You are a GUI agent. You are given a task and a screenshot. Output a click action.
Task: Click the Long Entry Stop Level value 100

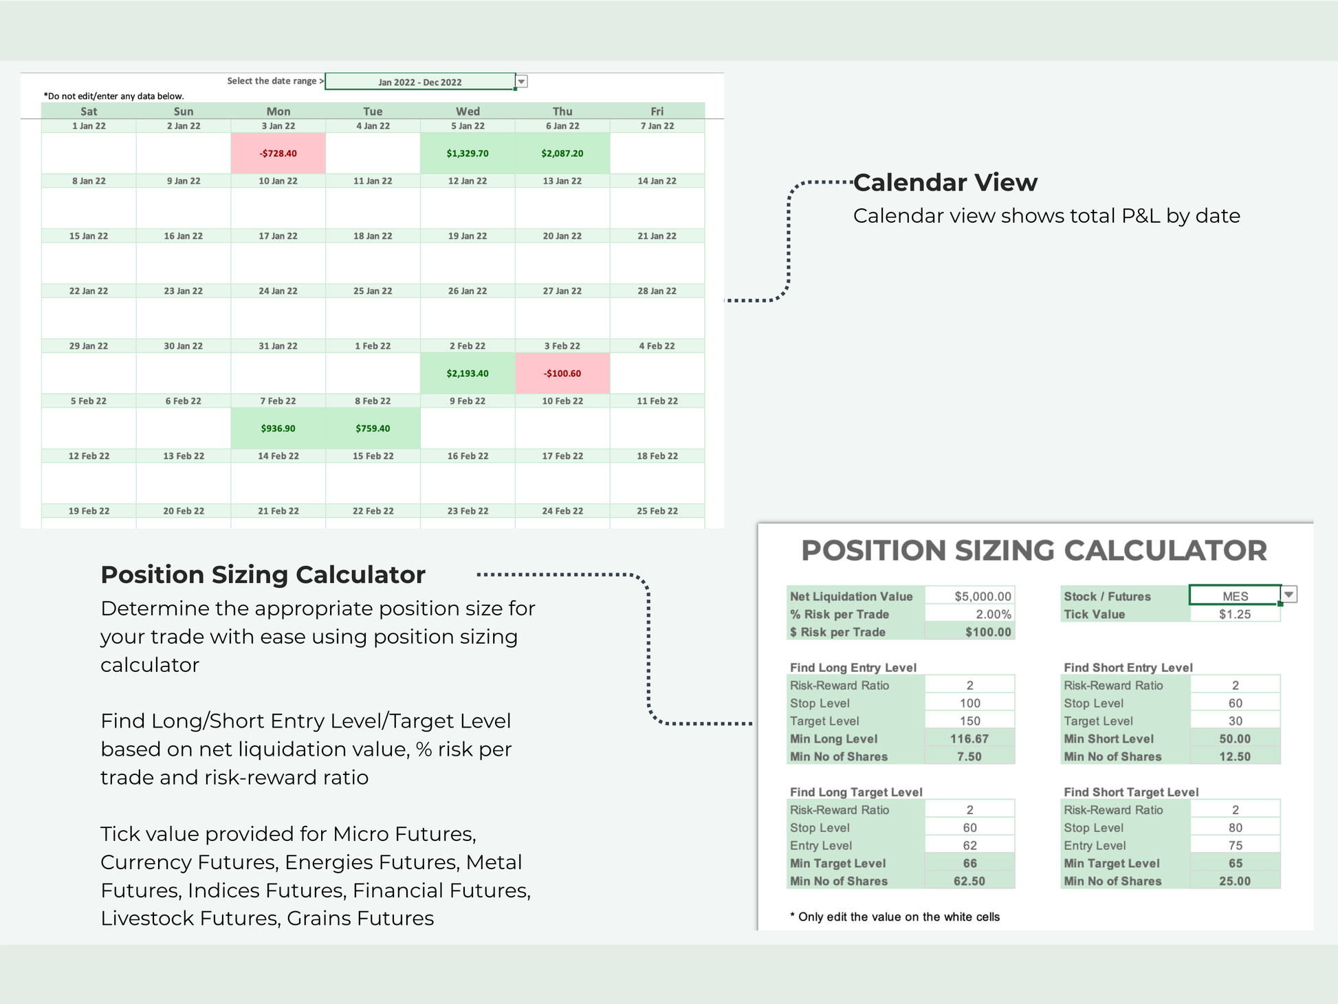coord(969,703)
